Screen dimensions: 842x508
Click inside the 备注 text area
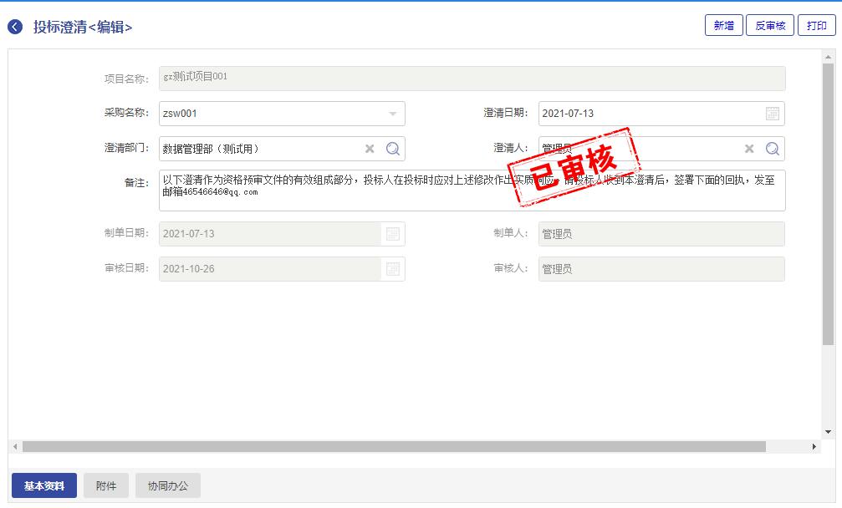334,201
